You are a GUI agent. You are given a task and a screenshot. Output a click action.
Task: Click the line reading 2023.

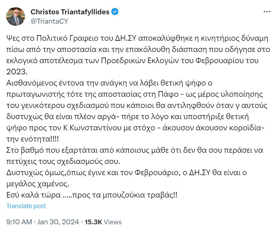point(17,72)
